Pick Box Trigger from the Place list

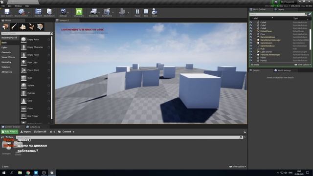(35, 116)
